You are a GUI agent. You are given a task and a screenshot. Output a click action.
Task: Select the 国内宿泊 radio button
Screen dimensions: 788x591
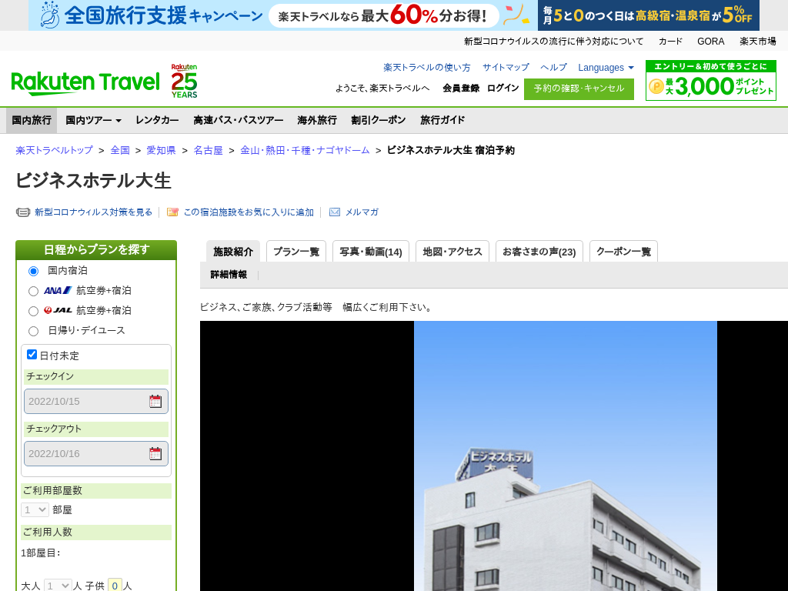pos(33,272)
